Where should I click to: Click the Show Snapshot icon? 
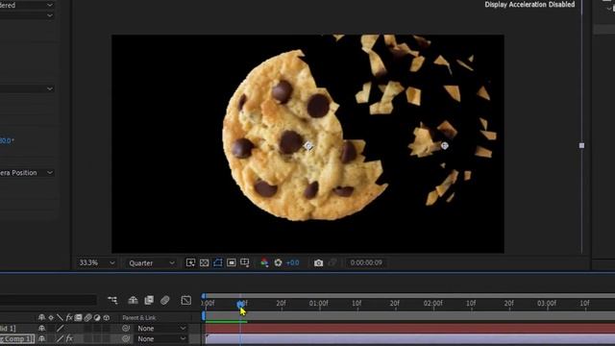coord(332,262)
